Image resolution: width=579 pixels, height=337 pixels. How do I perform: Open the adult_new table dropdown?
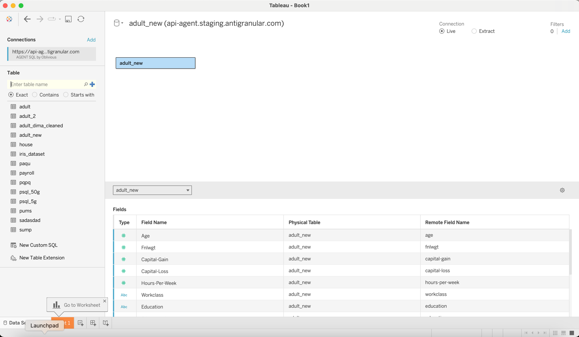coord(152,190)
